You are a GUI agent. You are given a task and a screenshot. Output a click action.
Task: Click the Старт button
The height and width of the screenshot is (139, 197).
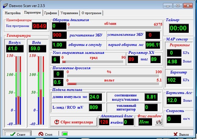tap(18, 134)
